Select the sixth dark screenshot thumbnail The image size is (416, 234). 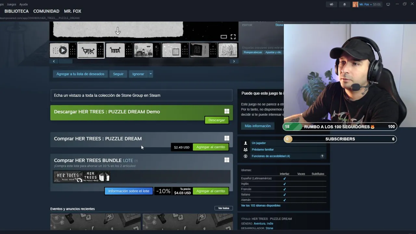[x=203, y=50]
